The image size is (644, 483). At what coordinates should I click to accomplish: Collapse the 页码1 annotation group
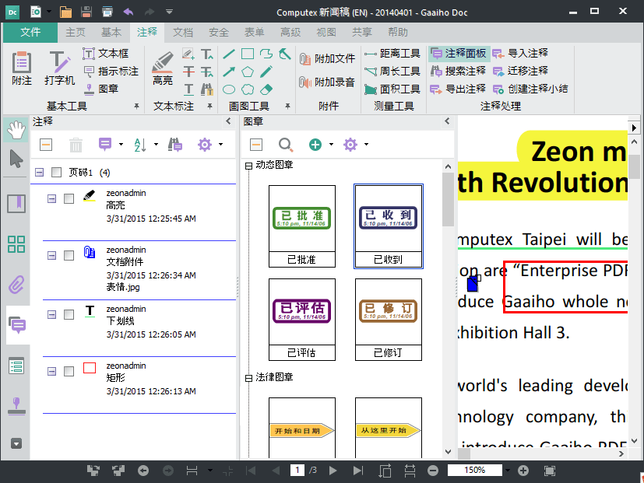pyautogui.click(x=40, y=173)
